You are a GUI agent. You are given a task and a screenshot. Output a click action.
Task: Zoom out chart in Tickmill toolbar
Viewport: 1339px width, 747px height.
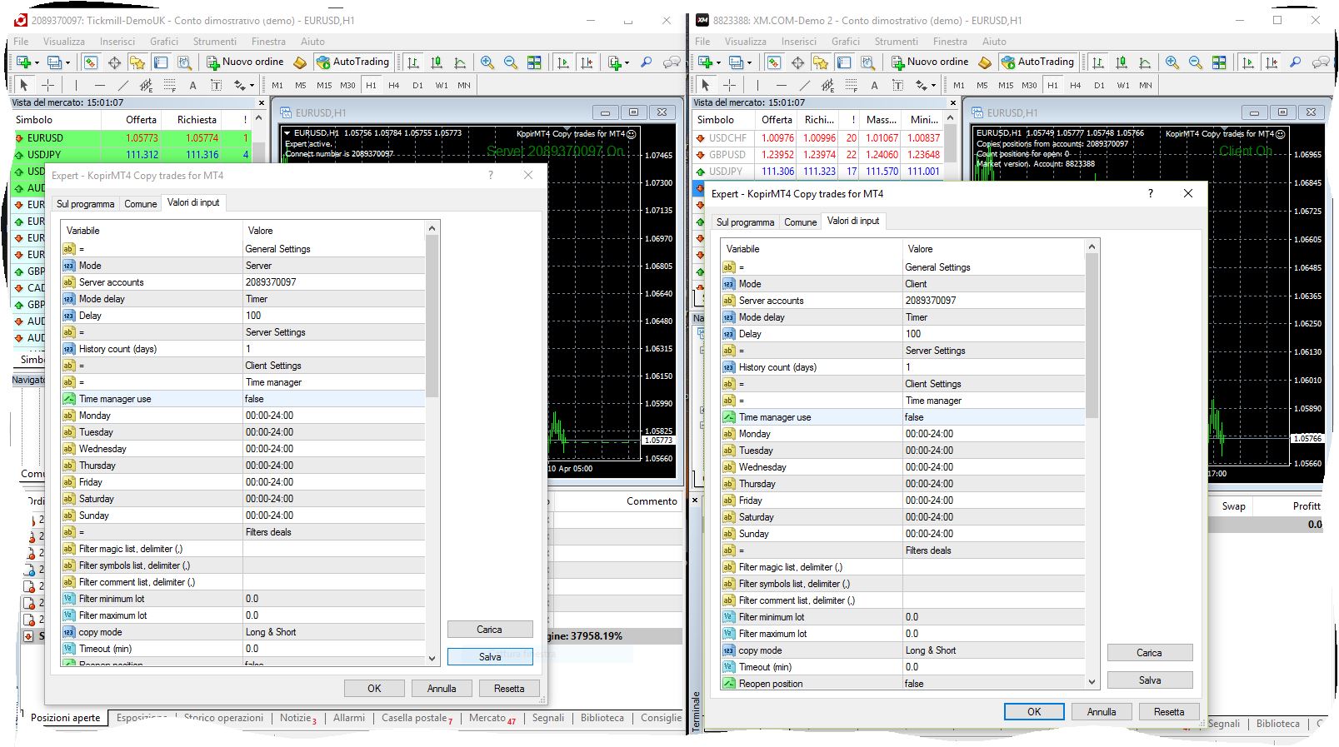point(511,62)
